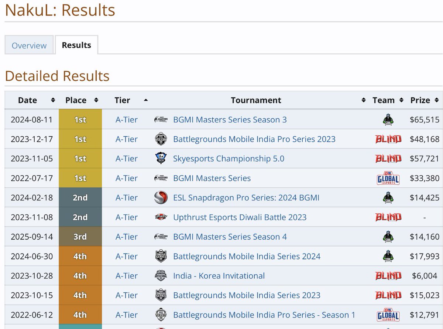The height and width of the screenshot is (329, 443).
Task: Open the Blind logo in the India - Korea row
Action: (388, 276)
